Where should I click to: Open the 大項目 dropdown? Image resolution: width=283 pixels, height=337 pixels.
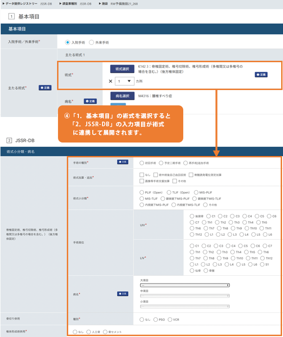click(x=185, y=285)
